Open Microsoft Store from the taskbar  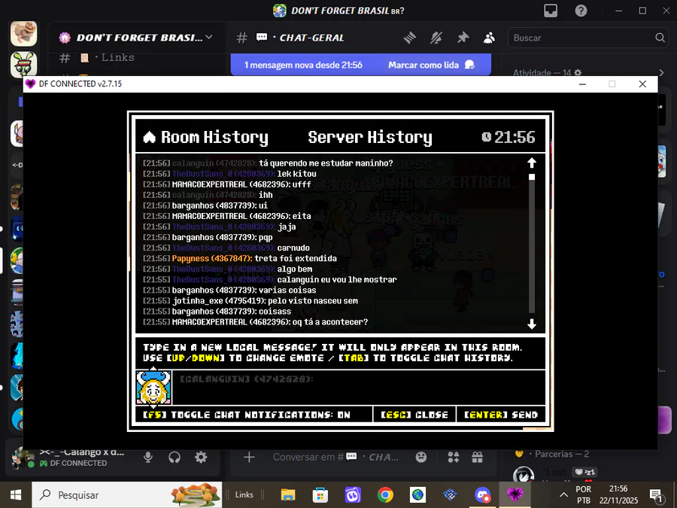(320, 494)
